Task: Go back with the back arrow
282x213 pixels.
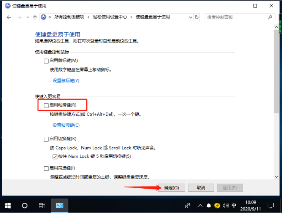Action: click(x=9, y=17)
